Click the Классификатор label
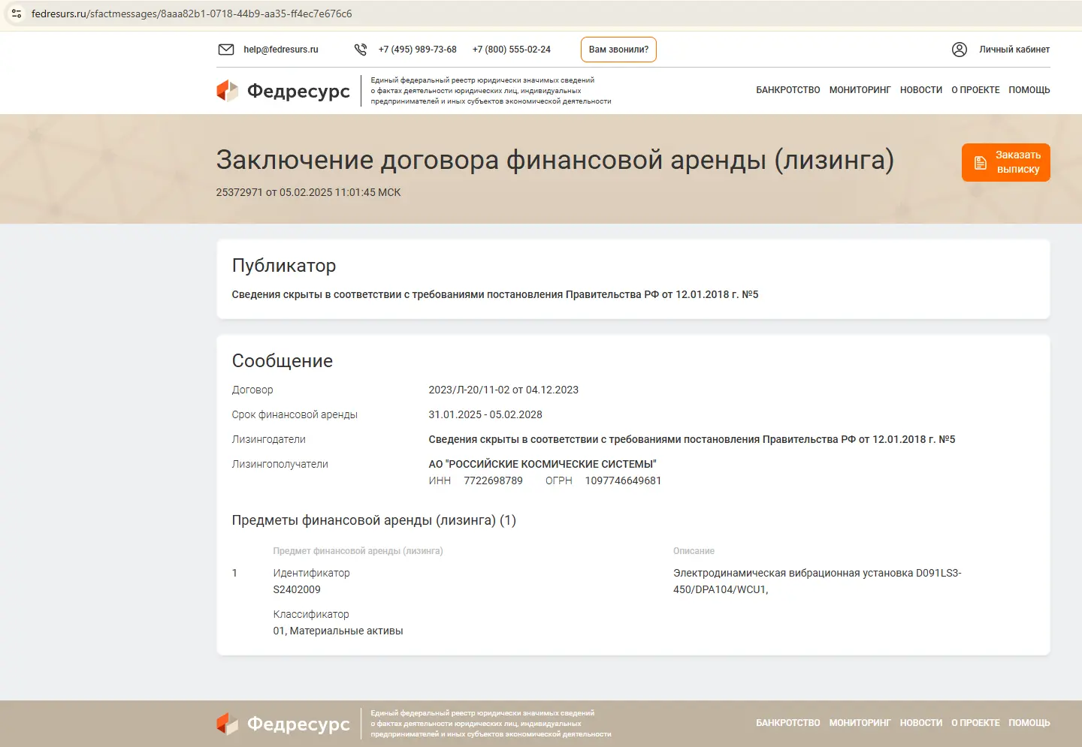1082x747 pixels. click(311, 614)
